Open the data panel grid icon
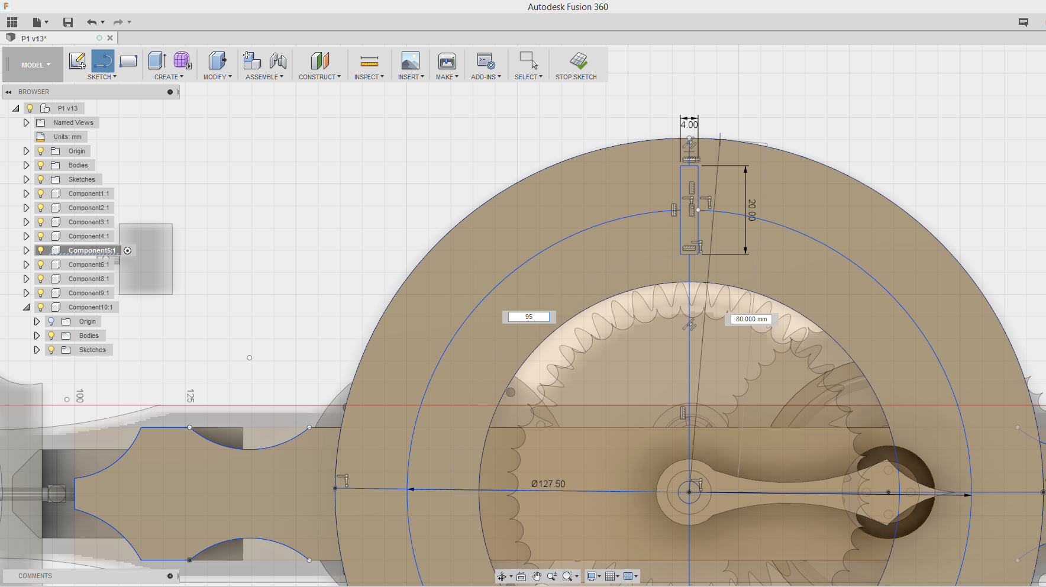 [x=12, y=22]
